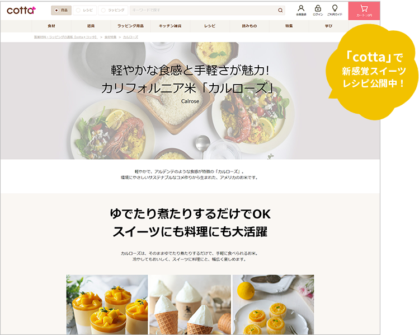Open the 食材 menu
The width and height of the screenshot is (419, 335).
51,26
